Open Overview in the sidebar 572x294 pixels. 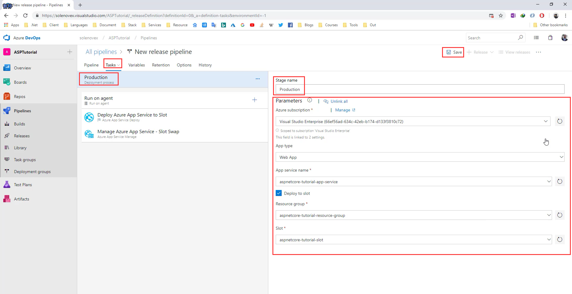click(x=22, y=68)
